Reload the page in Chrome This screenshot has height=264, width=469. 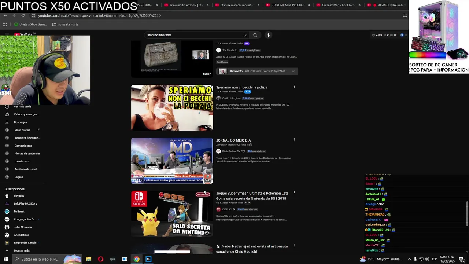tap(23, 15)
